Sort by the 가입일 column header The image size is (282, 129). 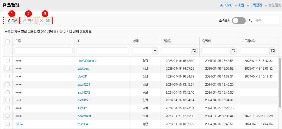click(x=167, y=41)
